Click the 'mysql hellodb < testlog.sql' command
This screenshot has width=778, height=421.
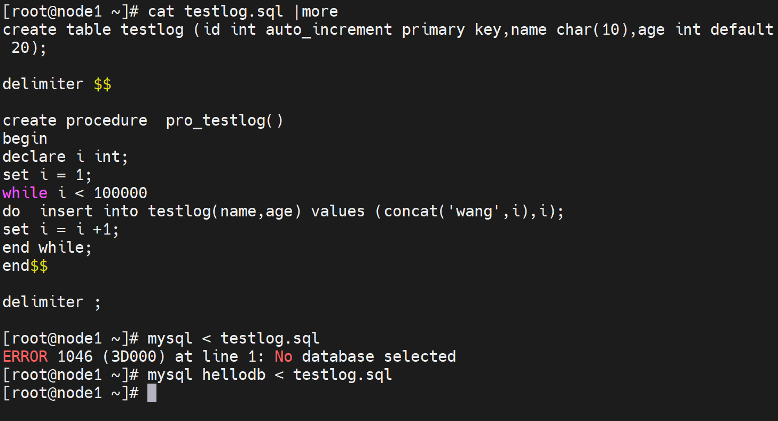tap(270, 375)
